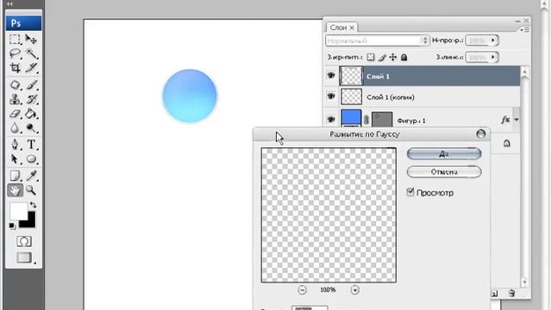Hide the Слой 1 (копия) layer

331,96
